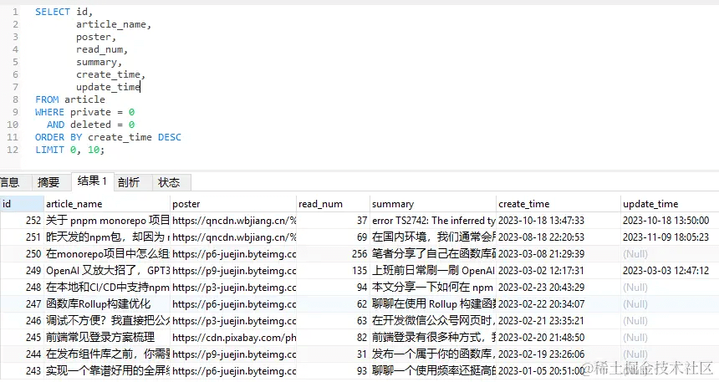719x382 pixels.
Task: Select the id cell 244
Action: click(22, 354)
